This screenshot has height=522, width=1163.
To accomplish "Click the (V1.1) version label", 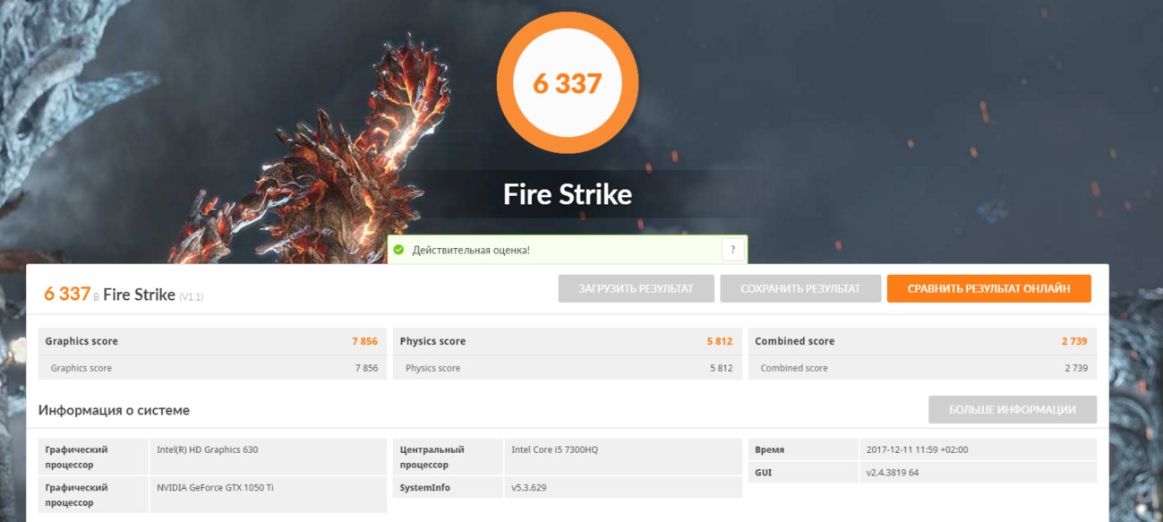I will click(192, 296).
